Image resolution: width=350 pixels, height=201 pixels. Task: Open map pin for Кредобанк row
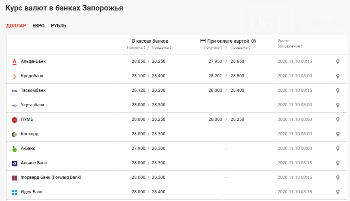[x=338, y=76]
